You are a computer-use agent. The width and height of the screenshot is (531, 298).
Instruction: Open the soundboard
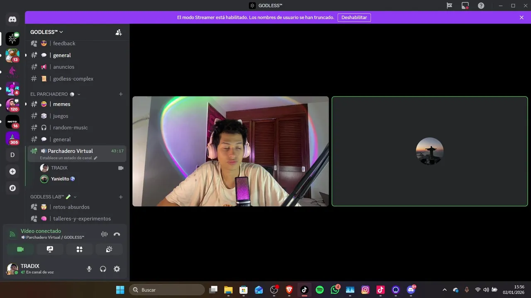point(109,249)
